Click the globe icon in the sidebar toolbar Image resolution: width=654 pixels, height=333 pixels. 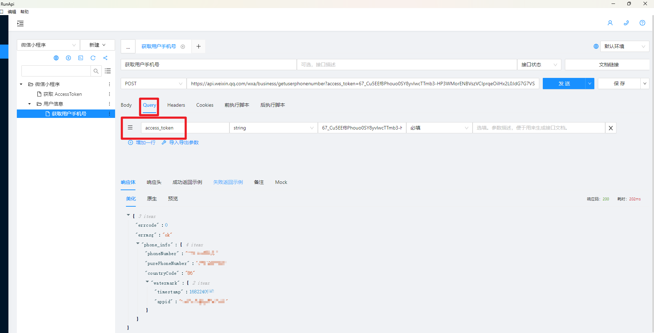click(x=56, y=58)
